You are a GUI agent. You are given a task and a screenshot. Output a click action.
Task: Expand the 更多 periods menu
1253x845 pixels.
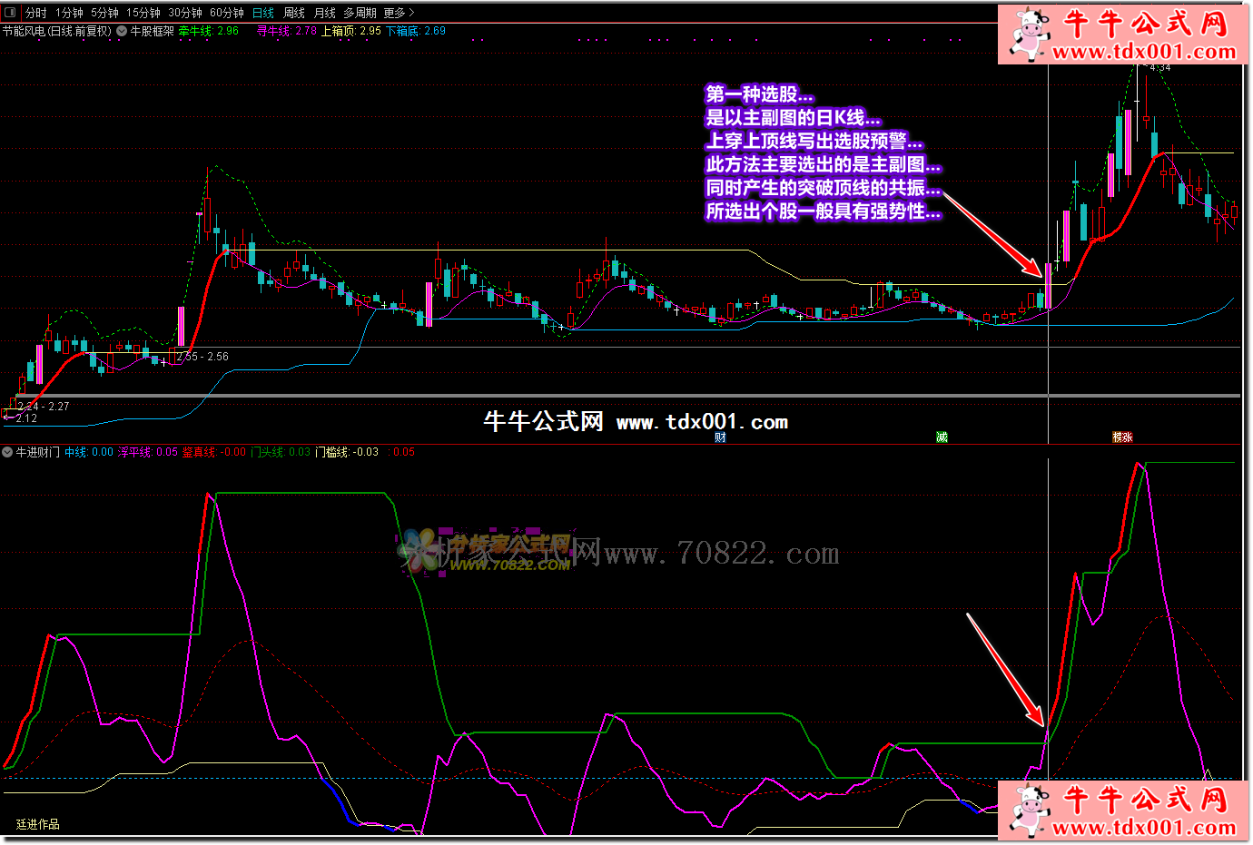399,13
